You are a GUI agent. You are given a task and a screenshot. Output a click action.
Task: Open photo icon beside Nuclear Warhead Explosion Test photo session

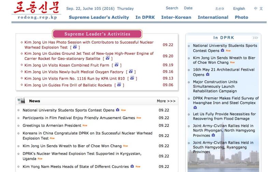tap(75, 47)
